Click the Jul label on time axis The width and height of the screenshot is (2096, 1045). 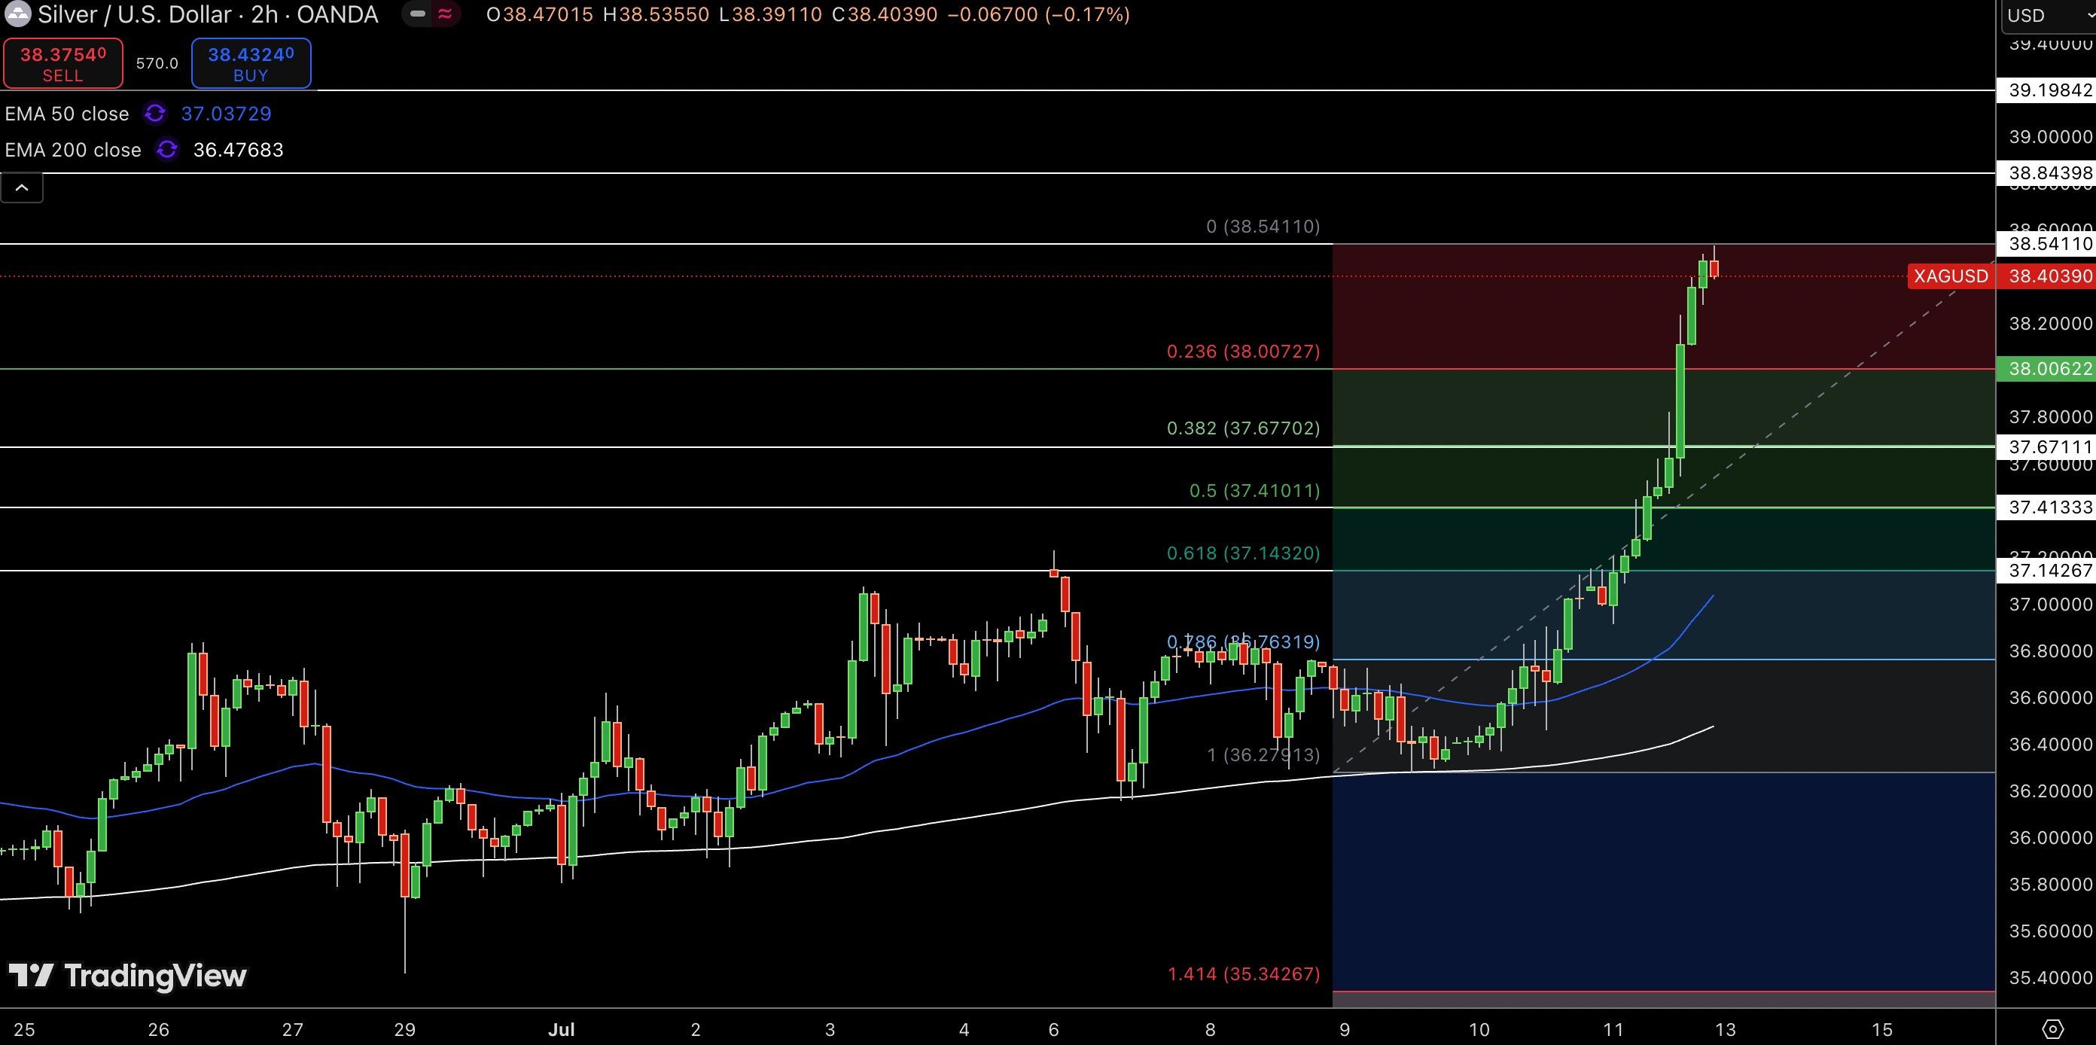click(562, 1029)
